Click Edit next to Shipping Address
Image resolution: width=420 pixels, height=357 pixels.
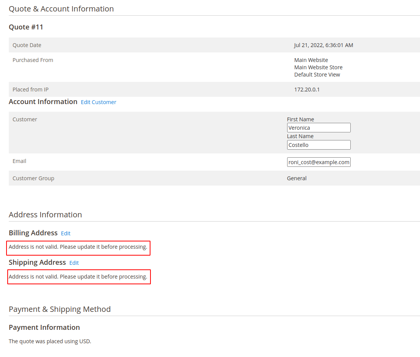pos(74,263)
